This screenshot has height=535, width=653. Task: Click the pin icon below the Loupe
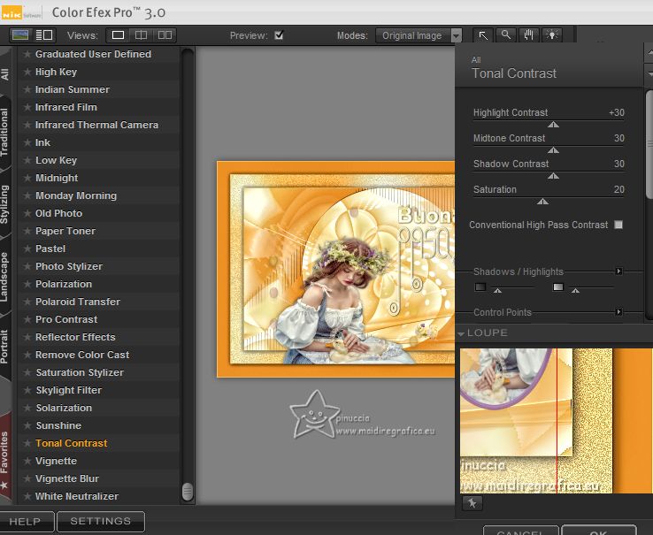[472, 503]
